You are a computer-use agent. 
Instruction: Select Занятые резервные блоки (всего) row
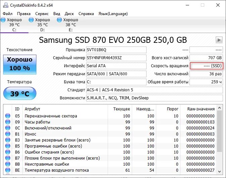tap(110, 140)
